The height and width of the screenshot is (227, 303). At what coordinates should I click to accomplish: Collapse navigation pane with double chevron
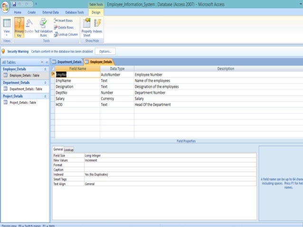click(47, 62)
